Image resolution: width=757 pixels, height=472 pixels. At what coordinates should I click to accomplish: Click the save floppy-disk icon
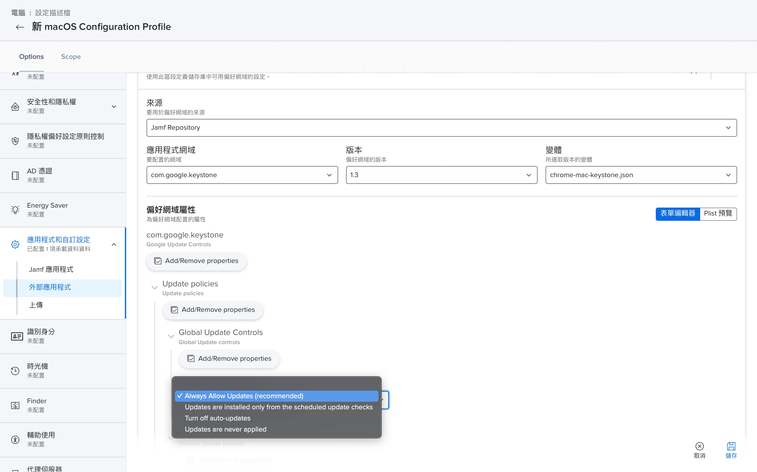click(731, 446)
